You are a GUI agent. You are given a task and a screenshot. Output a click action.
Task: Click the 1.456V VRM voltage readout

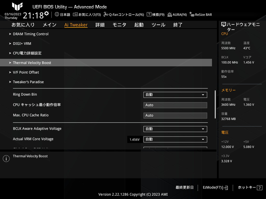pyautogui.click(x=135, y=140)
